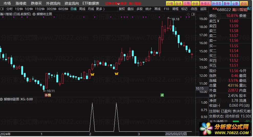The height and width of the screenshot is (137, 253).
Task: Click the 委比 value 10.81%
Action: click(x=232, y=16)
